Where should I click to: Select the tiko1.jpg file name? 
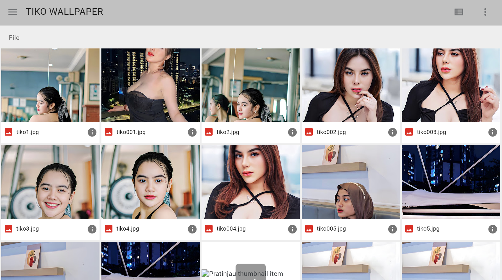28,132
